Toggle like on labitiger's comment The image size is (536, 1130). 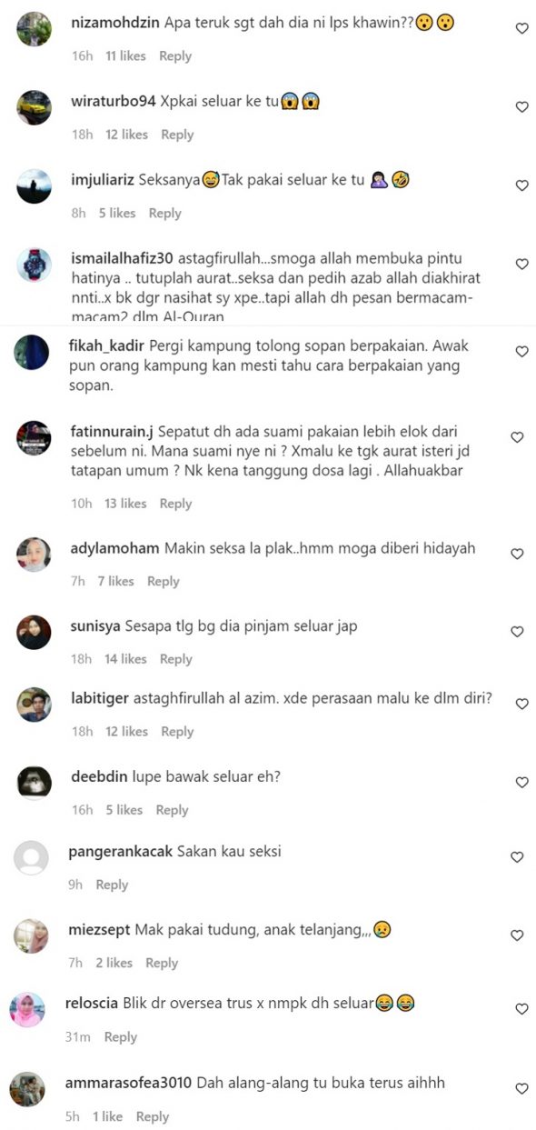pos(521,705)
